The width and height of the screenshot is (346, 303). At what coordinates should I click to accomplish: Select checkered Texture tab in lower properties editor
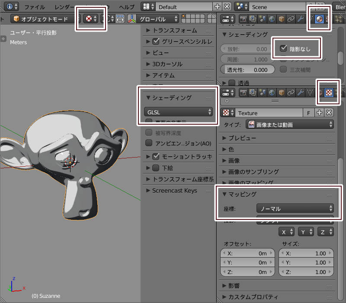click(x=329, y=93)
